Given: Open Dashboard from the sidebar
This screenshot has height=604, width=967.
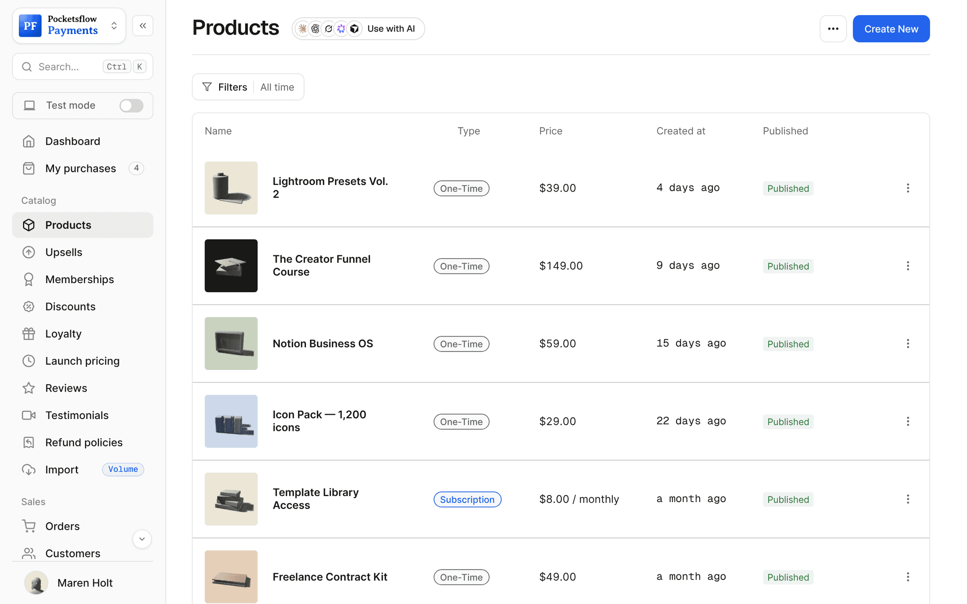Looking at the screenshot, I should (x=83, y=141).
